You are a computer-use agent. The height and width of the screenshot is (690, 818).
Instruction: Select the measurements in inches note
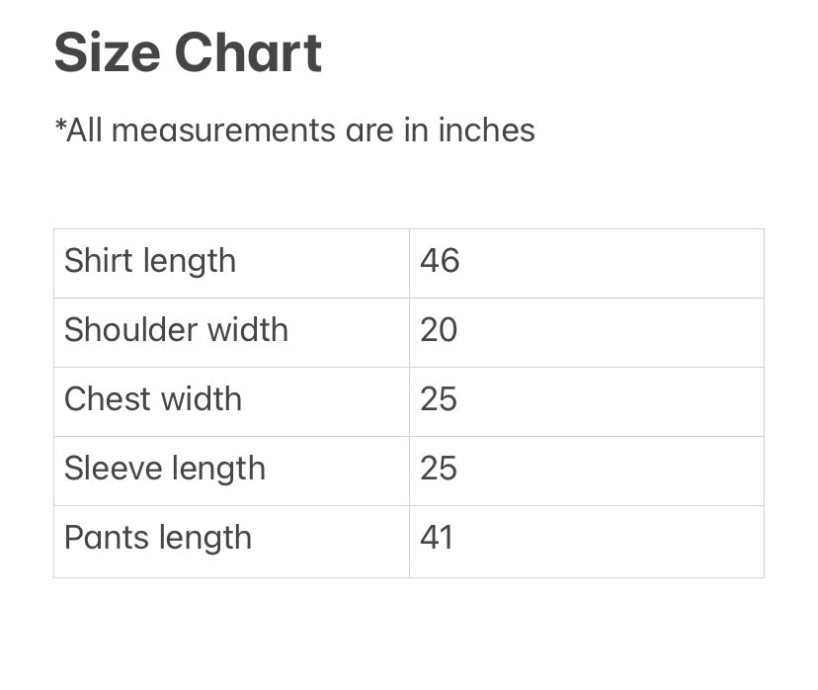[294, 130]
